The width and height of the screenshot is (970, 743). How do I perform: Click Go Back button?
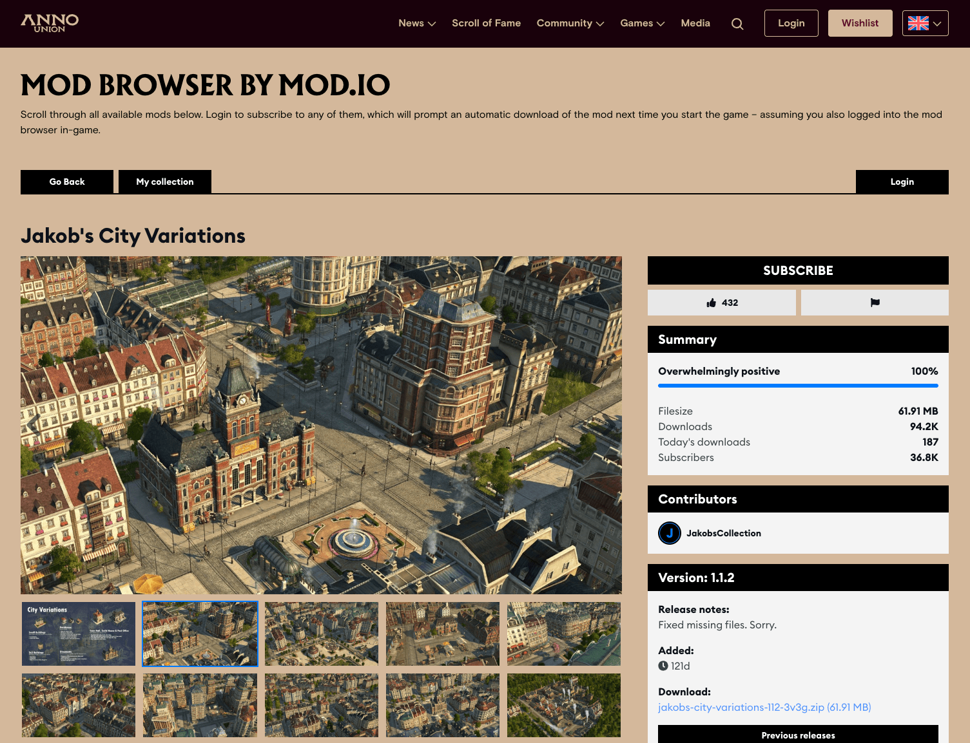click(67, 182)
